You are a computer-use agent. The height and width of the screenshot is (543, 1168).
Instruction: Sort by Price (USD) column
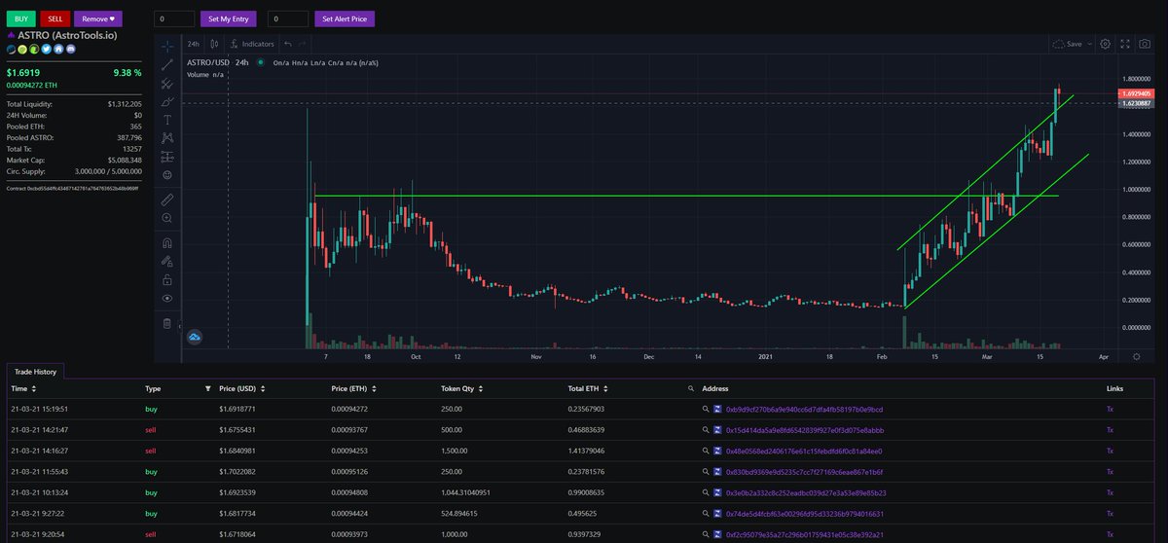(x=243, y=388)
